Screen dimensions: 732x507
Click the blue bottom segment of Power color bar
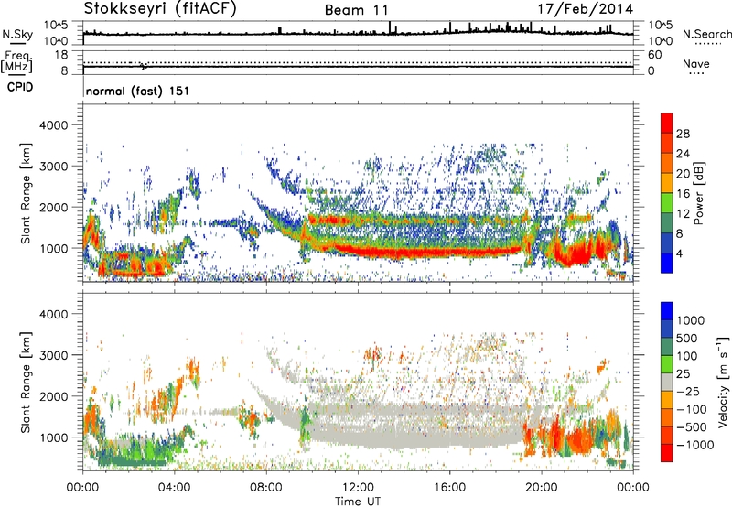[x=667, y=263]
